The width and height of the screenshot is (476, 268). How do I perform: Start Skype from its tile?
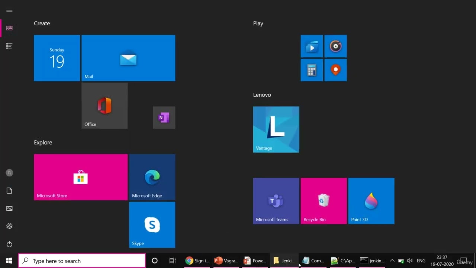tap(152, 225)
